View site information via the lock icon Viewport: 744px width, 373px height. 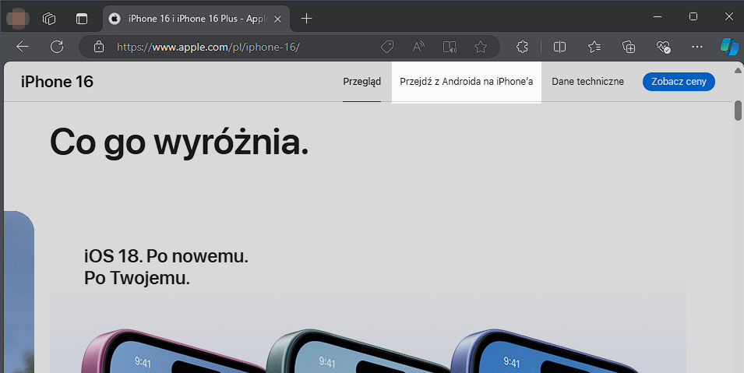[99, 47]
